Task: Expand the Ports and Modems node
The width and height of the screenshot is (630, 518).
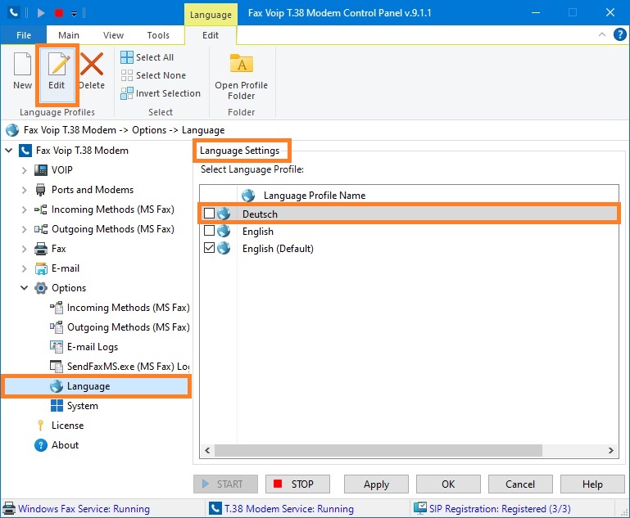Action: 24,190
